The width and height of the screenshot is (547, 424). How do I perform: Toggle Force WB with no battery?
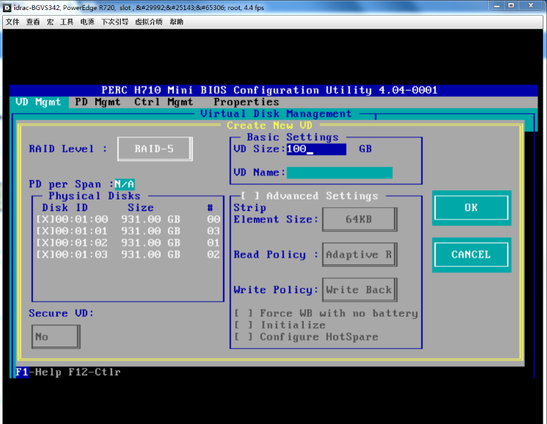coord(244,313)
